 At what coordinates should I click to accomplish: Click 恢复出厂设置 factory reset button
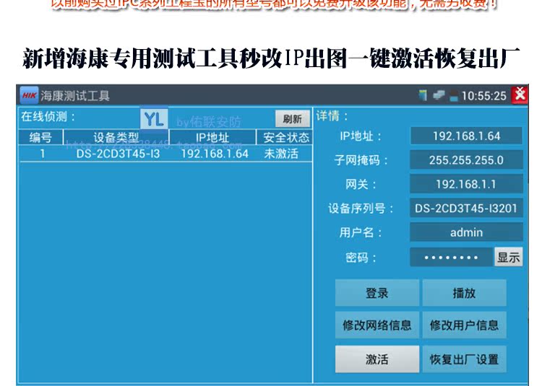point(464,359)
